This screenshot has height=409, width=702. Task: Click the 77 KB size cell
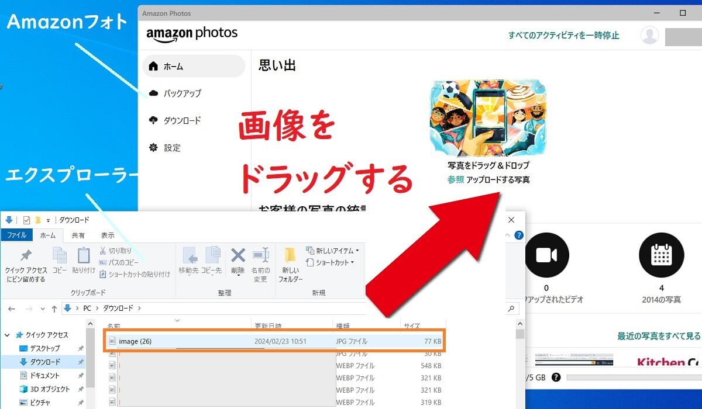tap(432, 341)
